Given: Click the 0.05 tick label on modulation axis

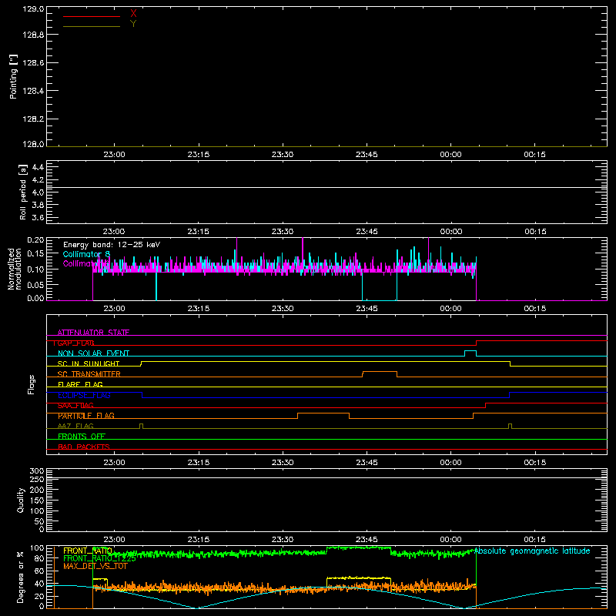Looking at the screenshot, I should [35, 285].
